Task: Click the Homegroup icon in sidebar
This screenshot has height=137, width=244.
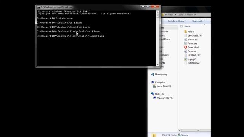Action: pyautogui.click(x=152, y=75)
